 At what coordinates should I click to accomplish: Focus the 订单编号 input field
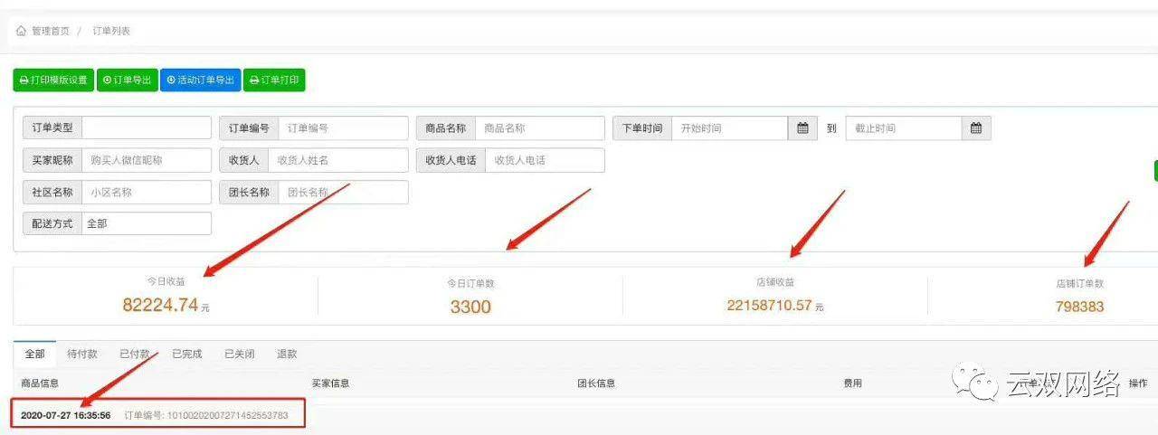(343, 128)
